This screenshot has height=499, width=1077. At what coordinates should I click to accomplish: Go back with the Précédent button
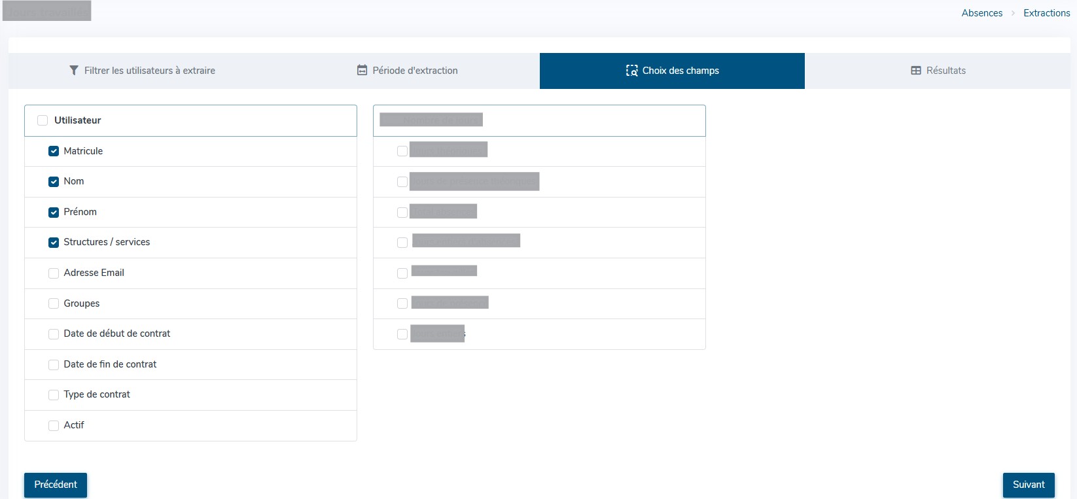pyautogui.click(x=56, y=485)
